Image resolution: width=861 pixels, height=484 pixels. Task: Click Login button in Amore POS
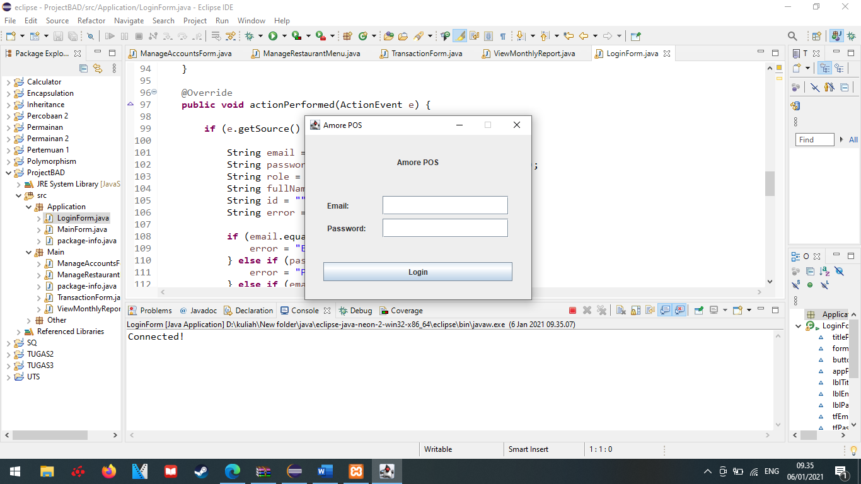click(418, 272)
